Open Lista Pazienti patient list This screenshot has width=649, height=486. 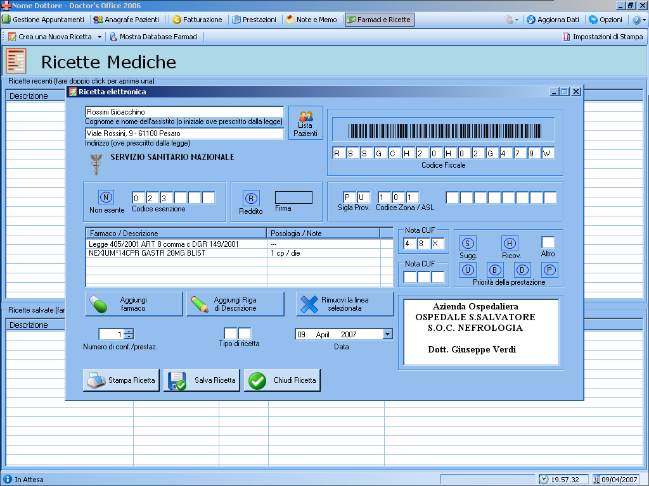coord(305,123)
